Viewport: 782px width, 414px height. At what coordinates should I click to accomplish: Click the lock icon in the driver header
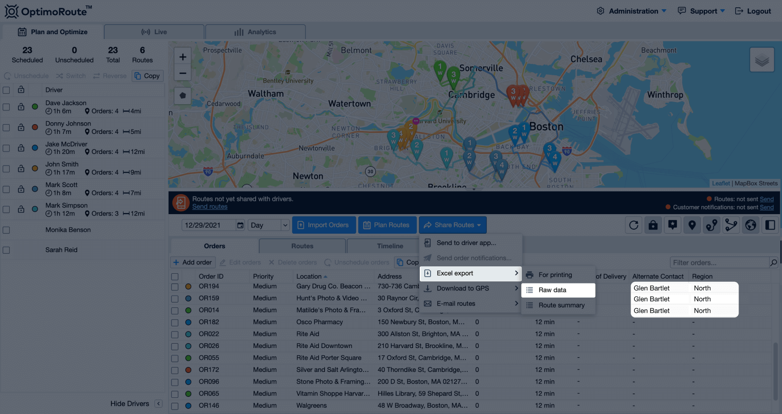[x=21, y=89]
